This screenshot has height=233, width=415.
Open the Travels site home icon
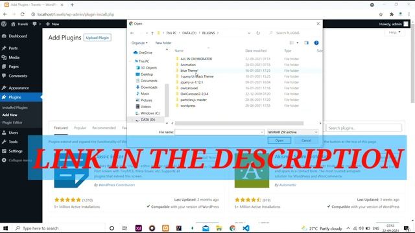[x=13, y=24]
